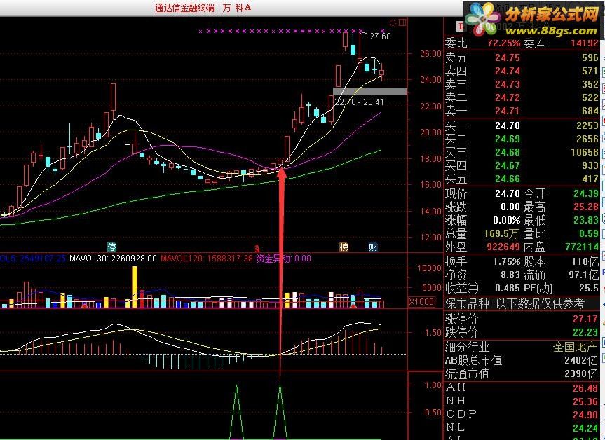Click the 买五 price 24.66

click(x=508, y=179)
